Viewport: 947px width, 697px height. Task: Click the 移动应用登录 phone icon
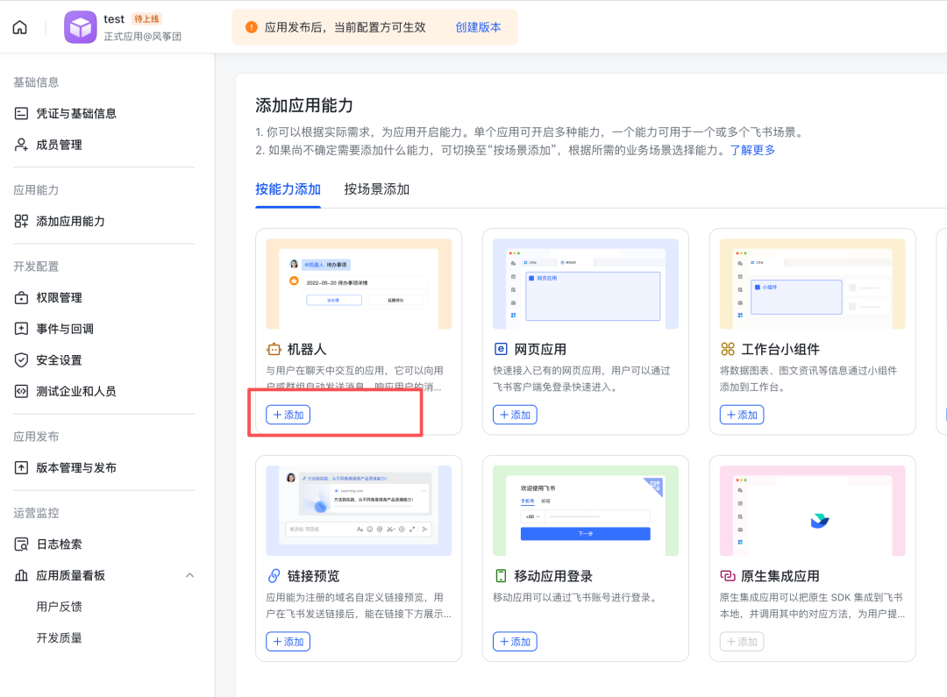coord(501,576)
